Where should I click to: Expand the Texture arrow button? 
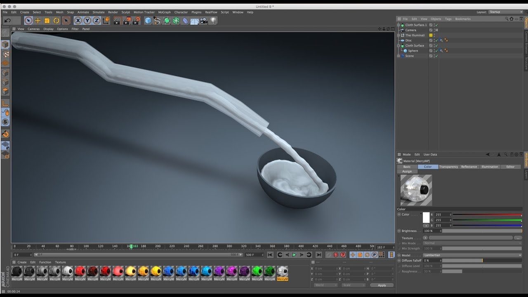point(425,238)
